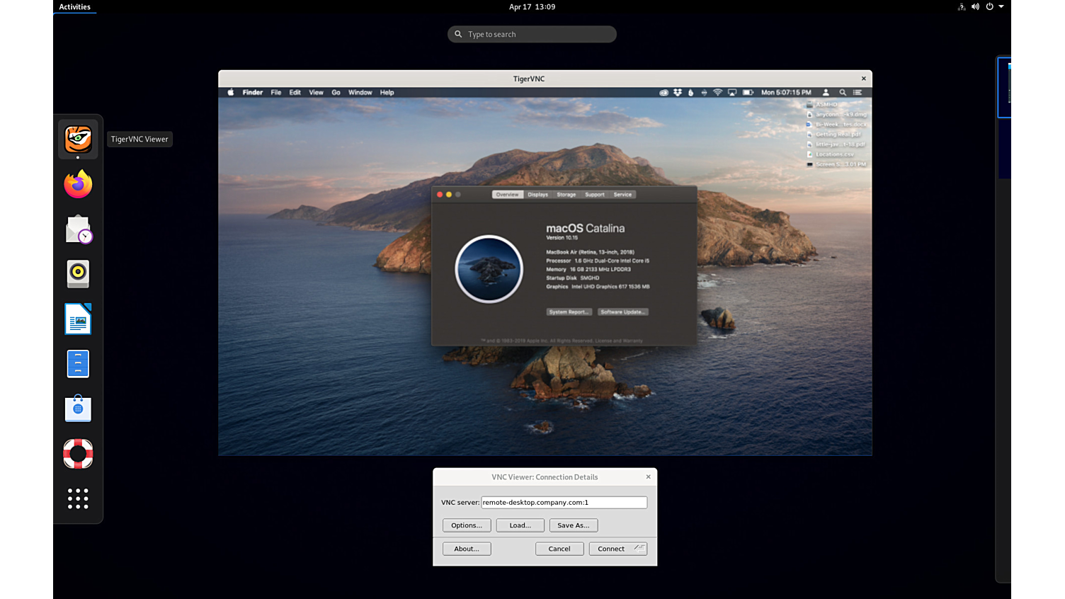This screenshot has height=599, width=1065.
Task: Click the volume icon in top bar
Action: [975, 6]
